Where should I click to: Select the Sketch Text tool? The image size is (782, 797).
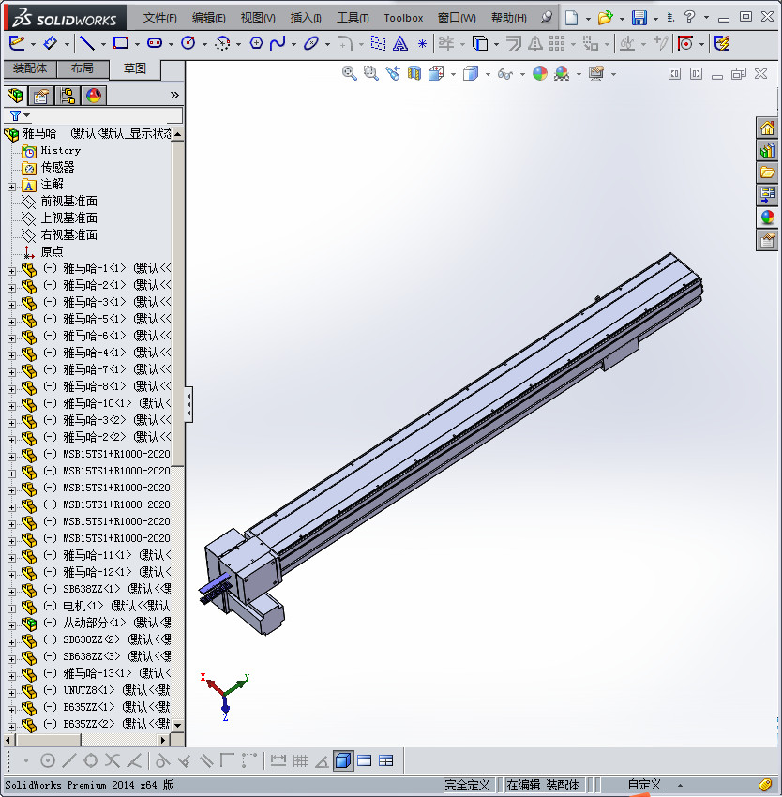click(x=400, y=44)
